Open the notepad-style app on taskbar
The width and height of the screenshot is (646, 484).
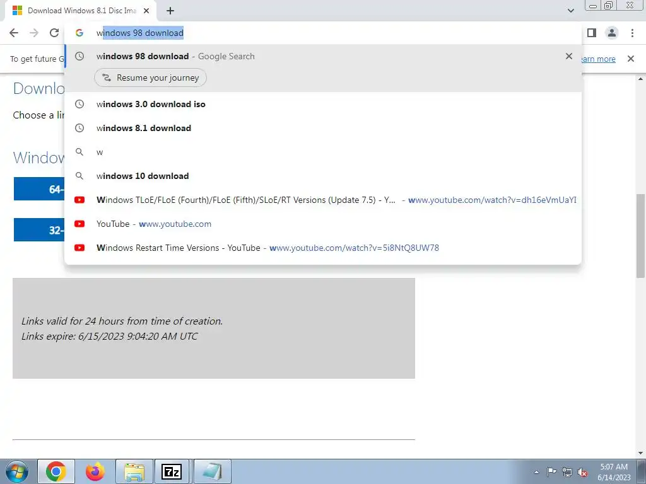pos(212,471)
